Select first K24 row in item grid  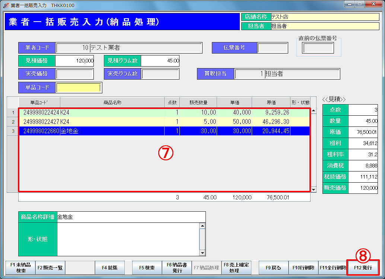[x=112, y=112]
